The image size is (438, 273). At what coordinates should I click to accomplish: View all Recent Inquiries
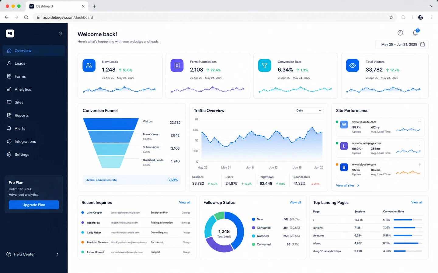pyautogui.click(x=185, y=202)
